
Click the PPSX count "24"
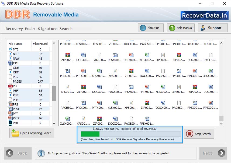pos(40,109)
